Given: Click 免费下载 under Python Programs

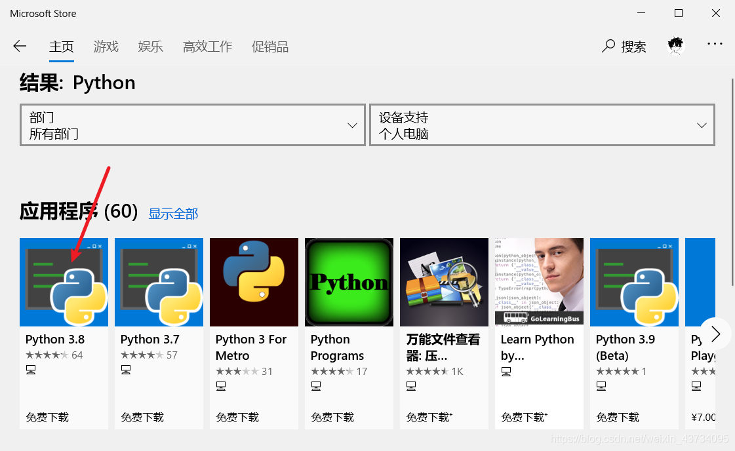Looking at the screenshot, I should click(333, 418).
